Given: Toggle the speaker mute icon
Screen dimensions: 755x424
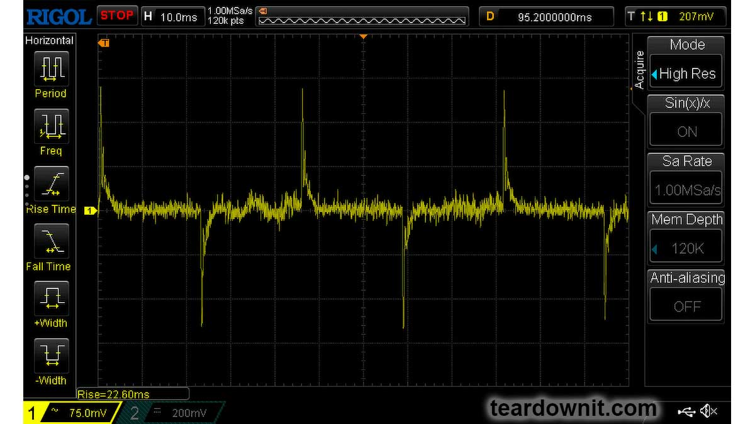Looking at the screenshot, I should pyautogui.click(x=709, y=411).
